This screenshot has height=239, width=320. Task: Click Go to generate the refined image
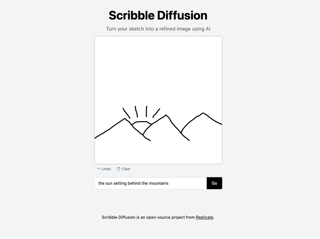pyautogui.click(x=214, y=183)
